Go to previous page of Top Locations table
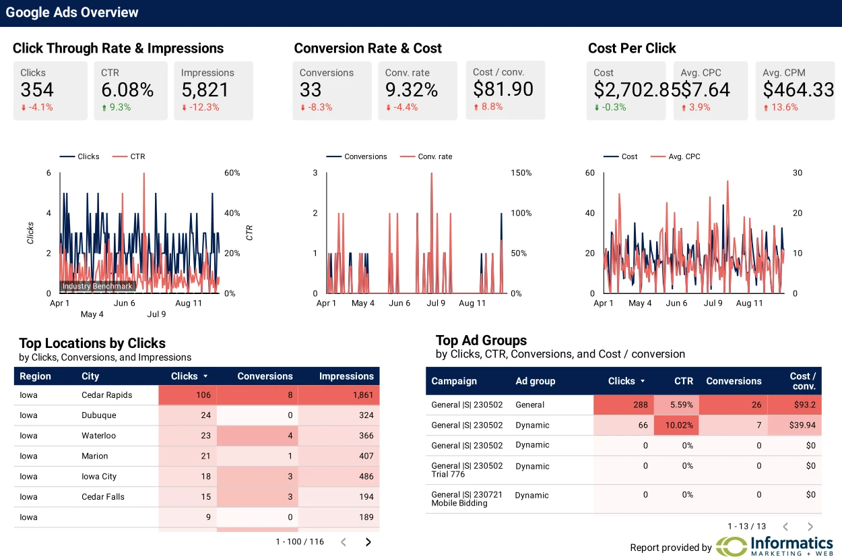The image size is (842, 559). point(344,542)
